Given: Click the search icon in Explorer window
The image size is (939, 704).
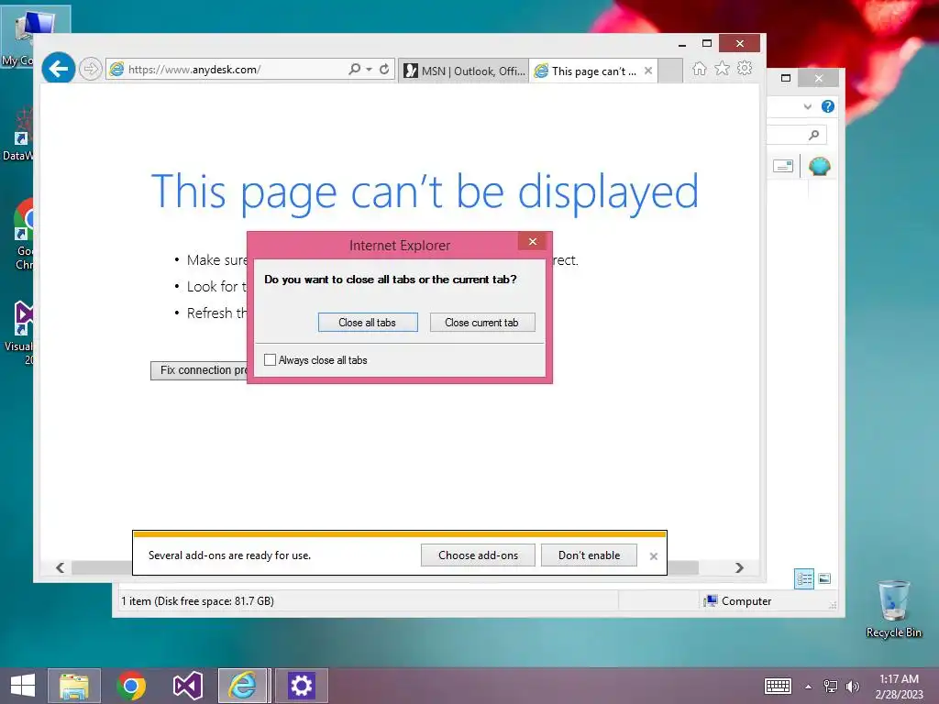Looking at the screenshot, I should click(813, 135).
